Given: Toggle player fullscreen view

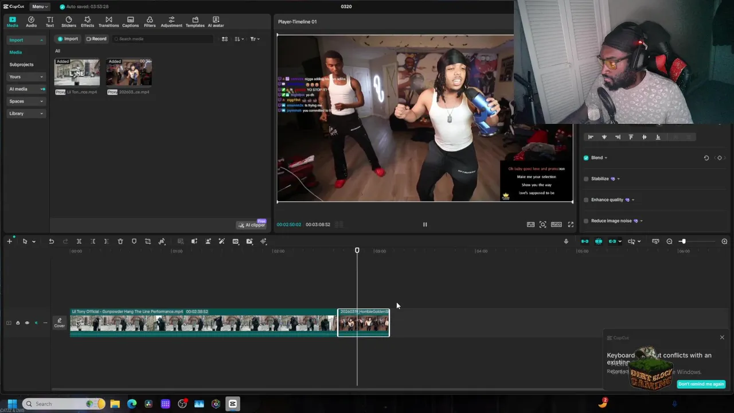Looking at the screenshot, I should point(571,225).
